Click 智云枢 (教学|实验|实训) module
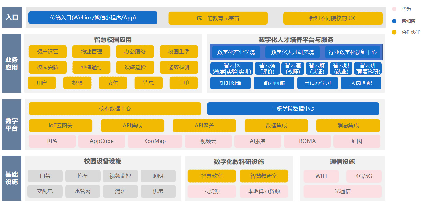This screenshot has height=209, width=422. pos(232,69)
